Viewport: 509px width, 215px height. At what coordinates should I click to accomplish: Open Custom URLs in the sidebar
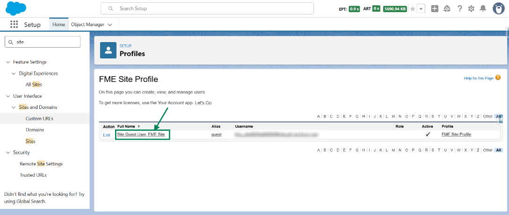click(x=39, y=119)
